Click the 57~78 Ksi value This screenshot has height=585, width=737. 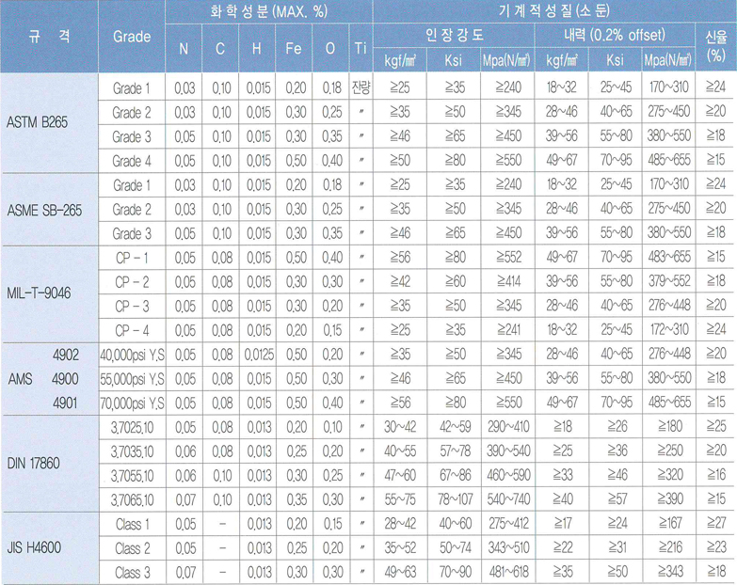click(455, 451)
